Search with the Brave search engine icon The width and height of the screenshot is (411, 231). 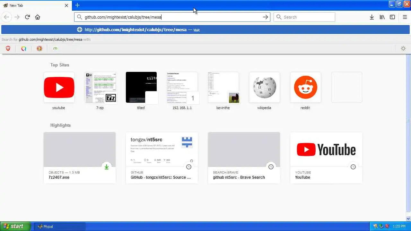[8, 48]
